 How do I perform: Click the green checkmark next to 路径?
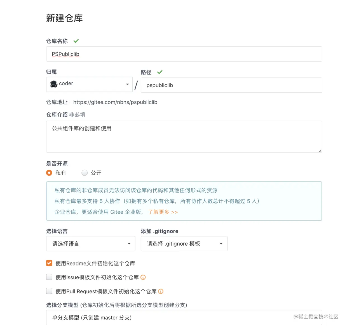160,72
